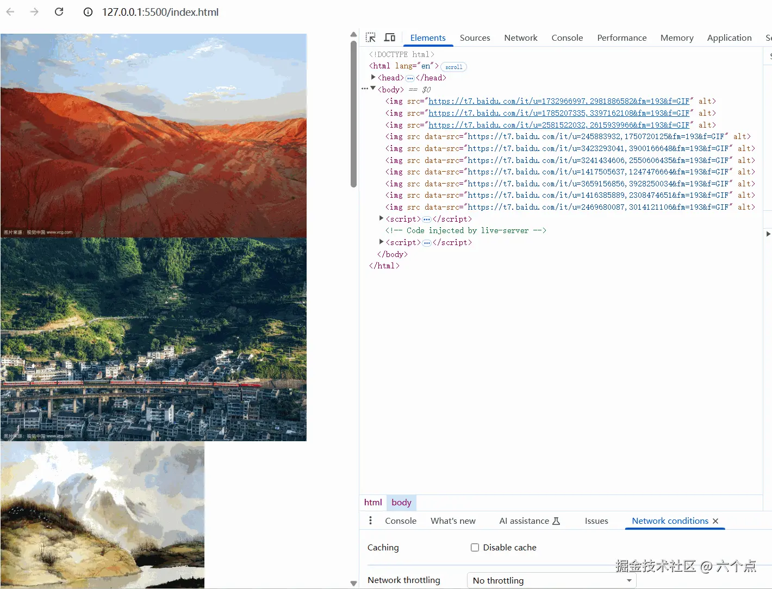
Task: Switch to the Sources tab
Action: tap(475, 37)
